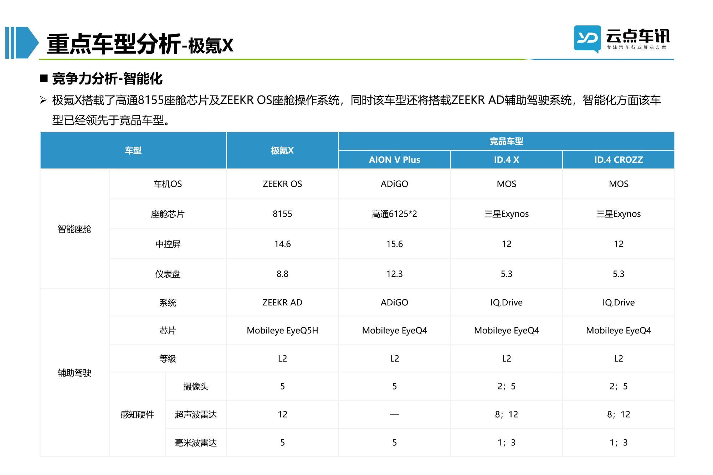Click the 超声波雷达 row label
The width and height of the screenshot is (713, 475).
pyautogui.click(x=196, y=414)
